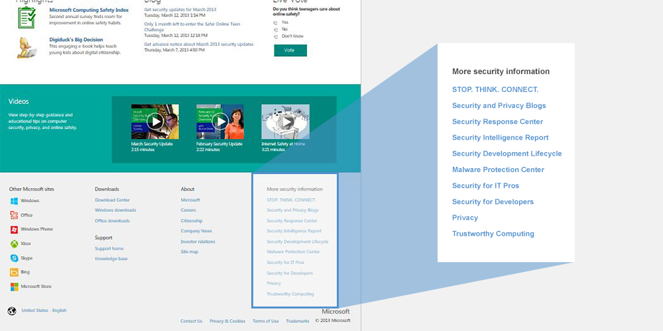Viewport: 663px width, 331px height.
Task: Select the Don't Know radio option
Action: 276,36
